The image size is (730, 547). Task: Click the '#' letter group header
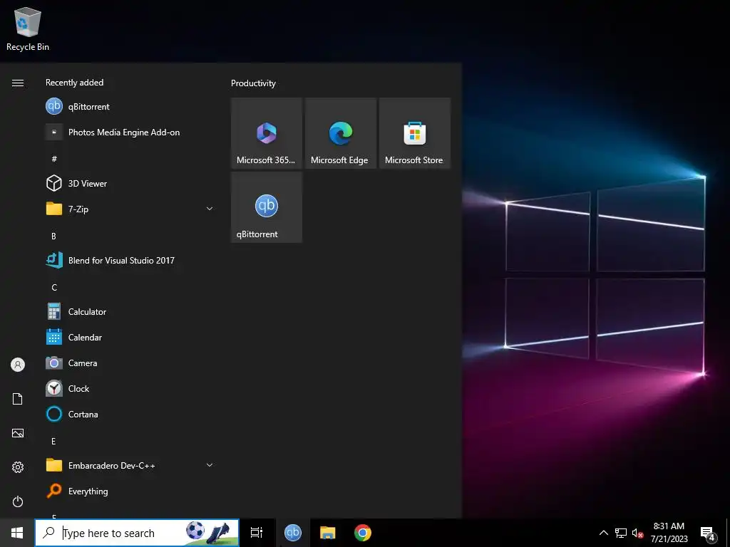tap(54, 159)
